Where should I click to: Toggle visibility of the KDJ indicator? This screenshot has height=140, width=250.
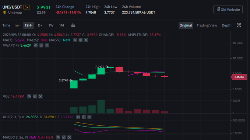click(x=78, y=117)
